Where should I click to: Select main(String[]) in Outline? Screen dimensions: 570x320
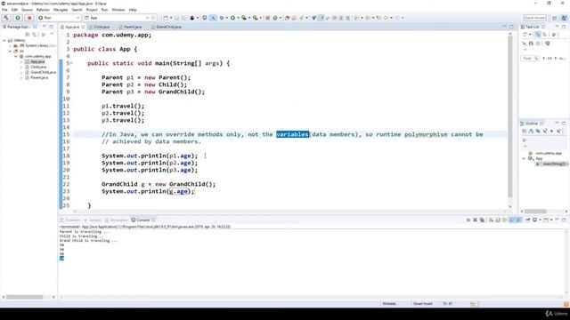(551, 164)
